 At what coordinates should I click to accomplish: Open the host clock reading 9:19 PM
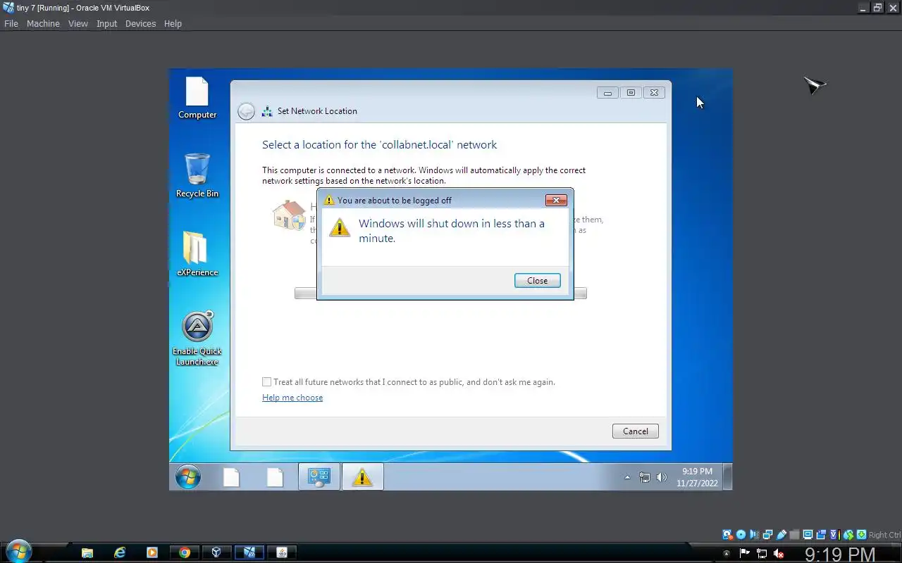[x=839, y=555]
